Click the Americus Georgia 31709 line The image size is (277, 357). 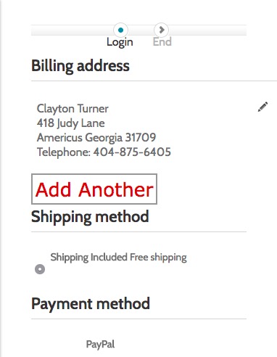coord(96,138)
